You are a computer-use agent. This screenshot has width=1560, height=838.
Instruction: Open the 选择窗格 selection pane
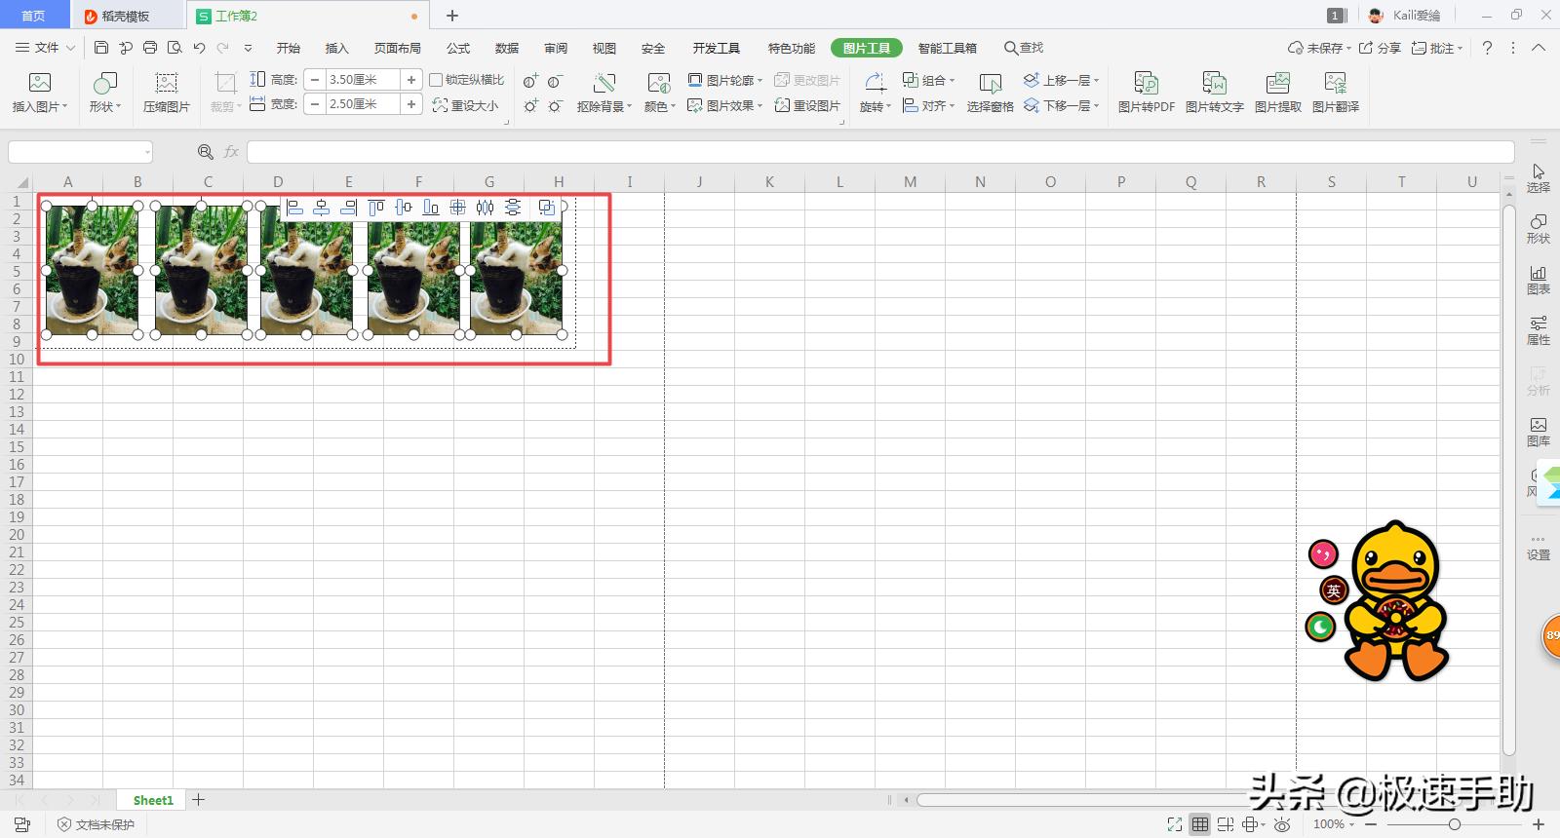[x=990, y=92]
